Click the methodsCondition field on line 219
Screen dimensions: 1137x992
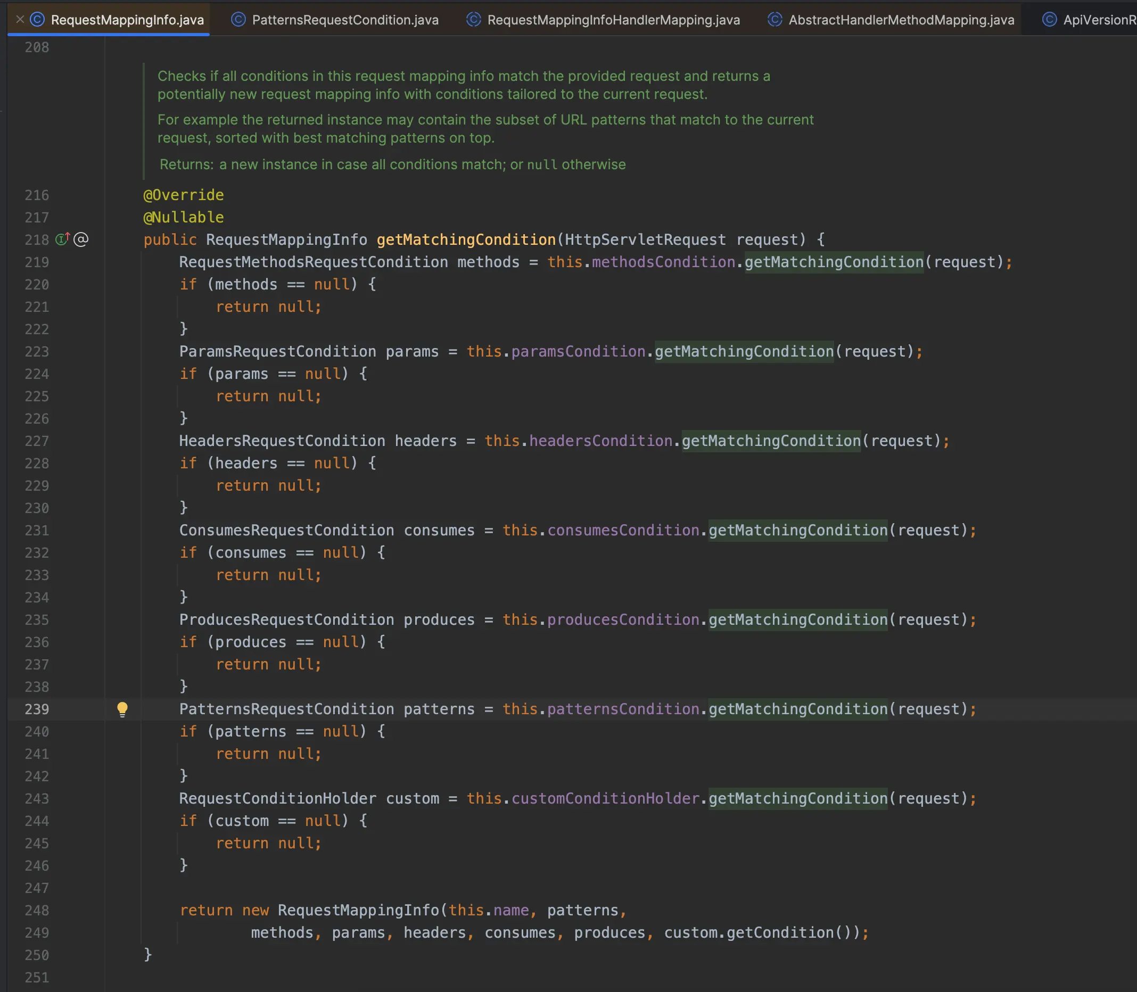664,262
